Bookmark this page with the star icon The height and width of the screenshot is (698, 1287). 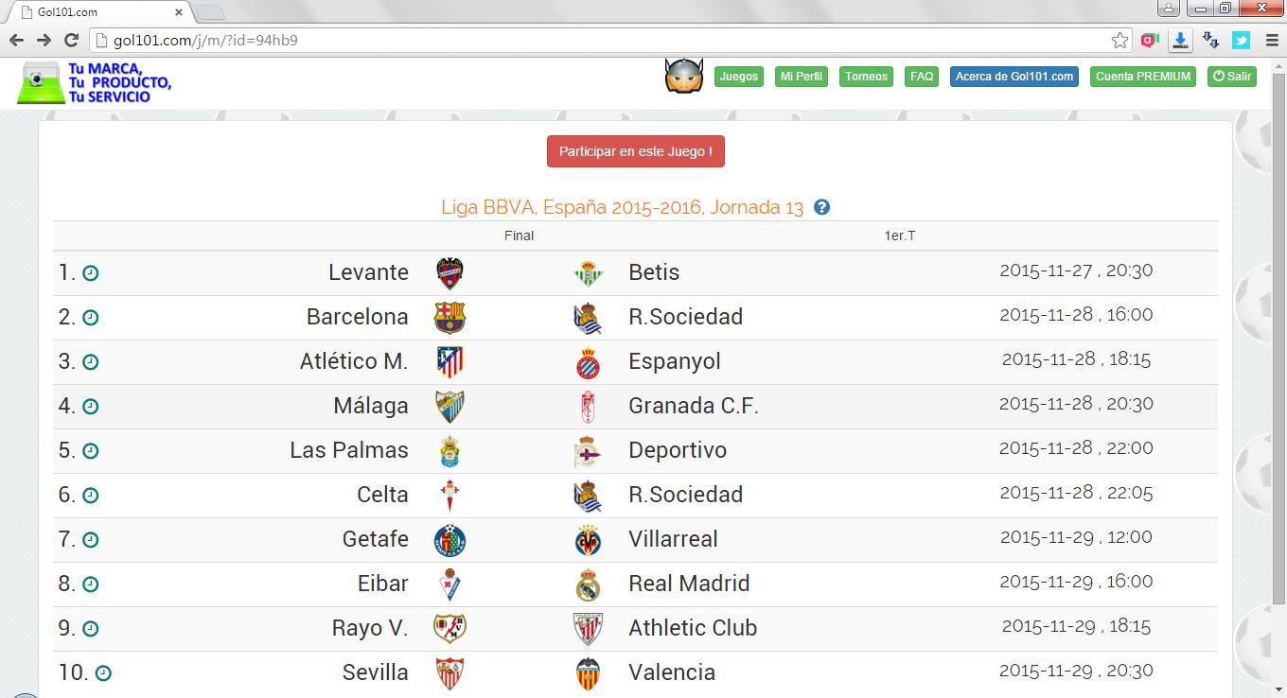click(1120, 40)
